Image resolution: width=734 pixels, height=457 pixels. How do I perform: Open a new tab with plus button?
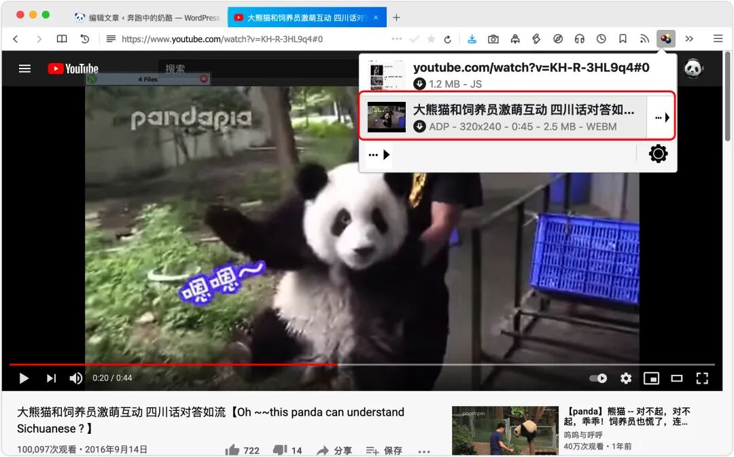[396, 18]
